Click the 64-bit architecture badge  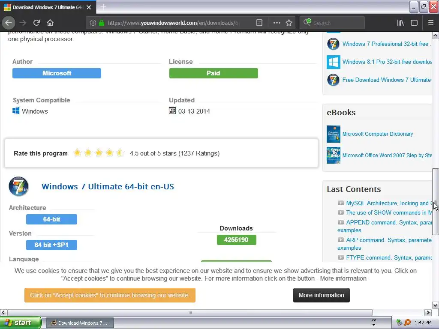[51, 219]
